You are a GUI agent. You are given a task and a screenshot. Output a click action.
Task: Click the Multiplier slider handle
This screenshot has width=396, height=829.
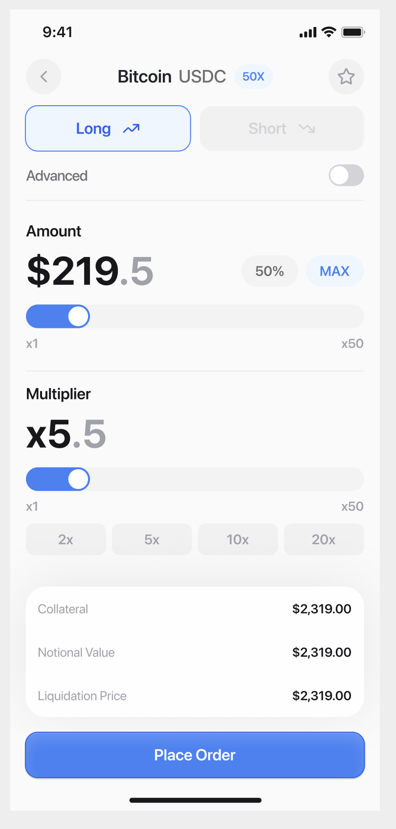pyautogui.click(x=78, y=479)
